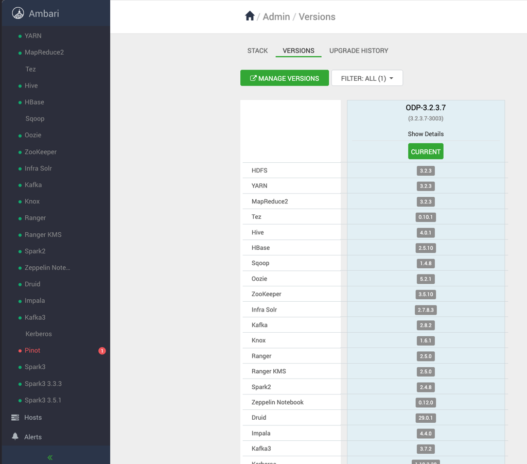Click Zeppelin Notebook version badge 0.12.0
Viewport: 527px width, 464px height.
[426, 403]
